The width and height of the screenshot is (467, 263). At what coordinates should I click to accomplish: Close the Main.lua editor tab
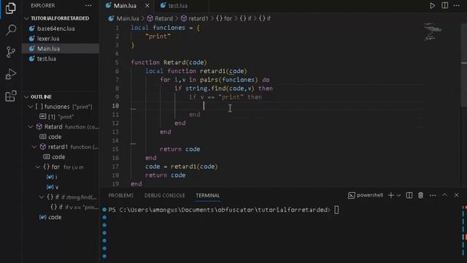[x=147, y=6]
